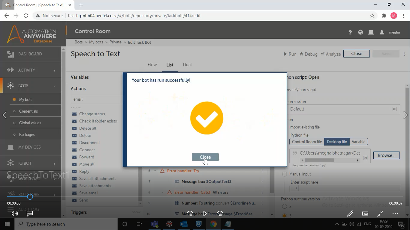Open the editor's three-dot options menu beside Save
The image size is (410, 230).
pos(405,54)
